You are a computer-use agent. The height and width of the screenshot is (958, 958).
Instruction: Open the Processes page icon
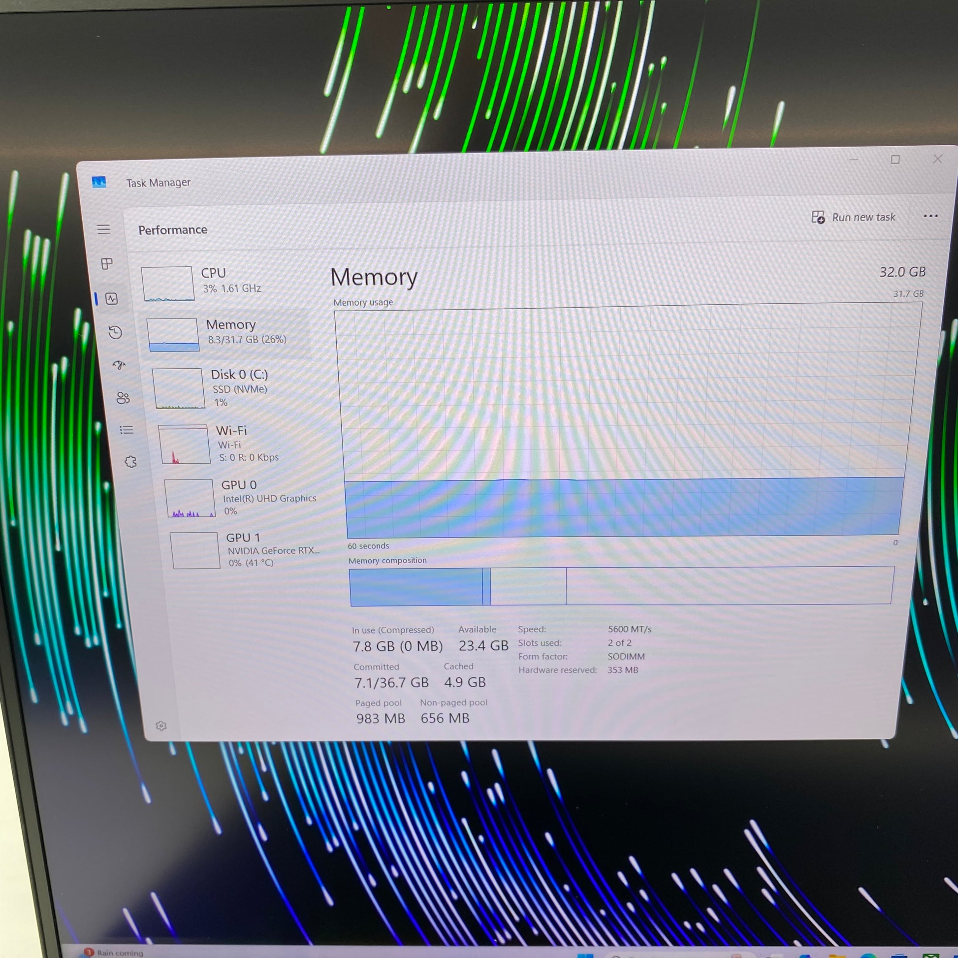point(107,264)
